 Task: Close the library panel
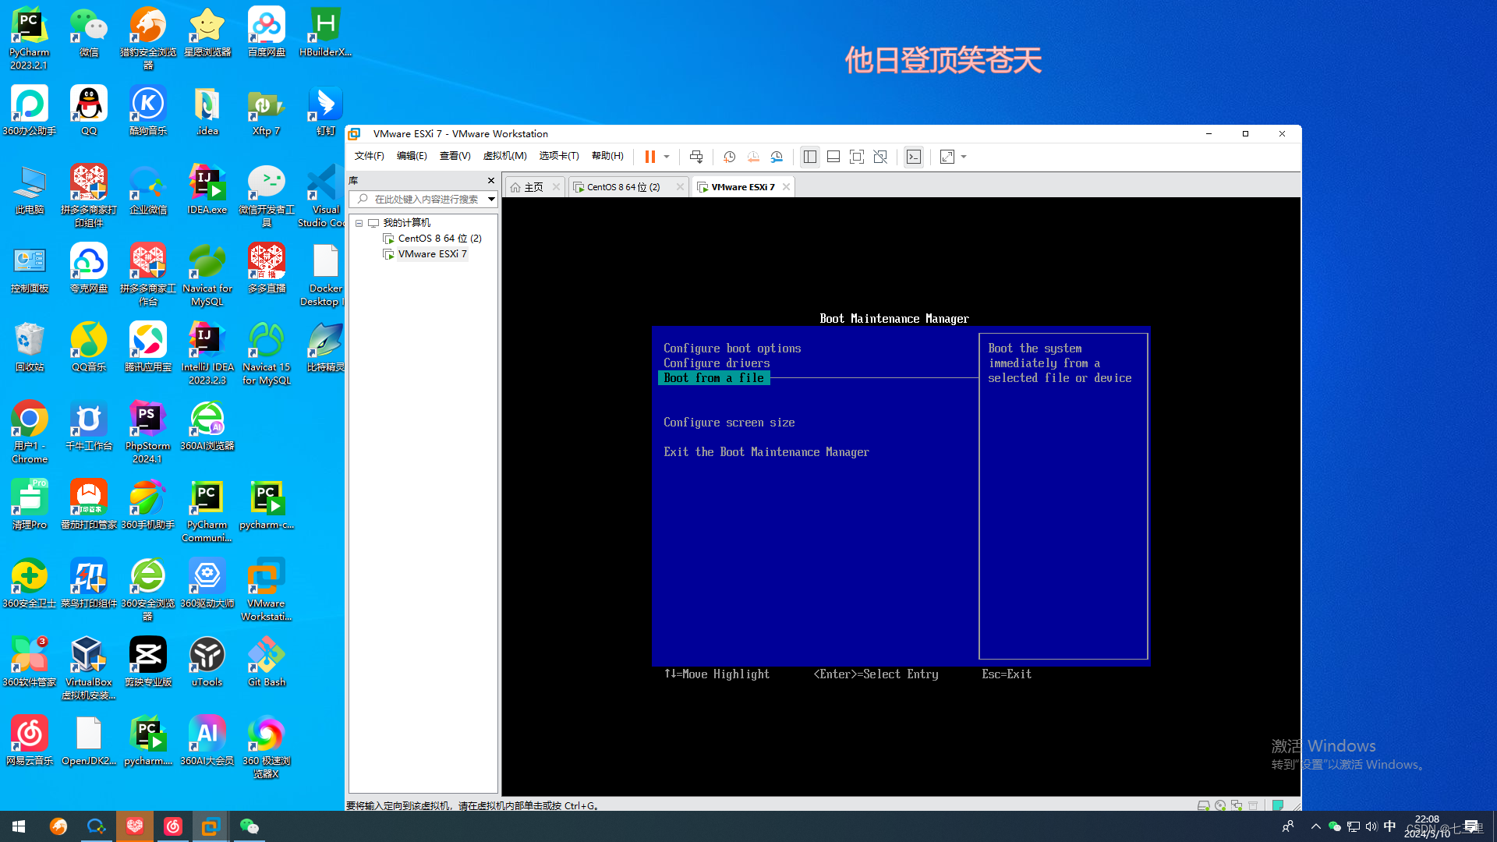490,180
